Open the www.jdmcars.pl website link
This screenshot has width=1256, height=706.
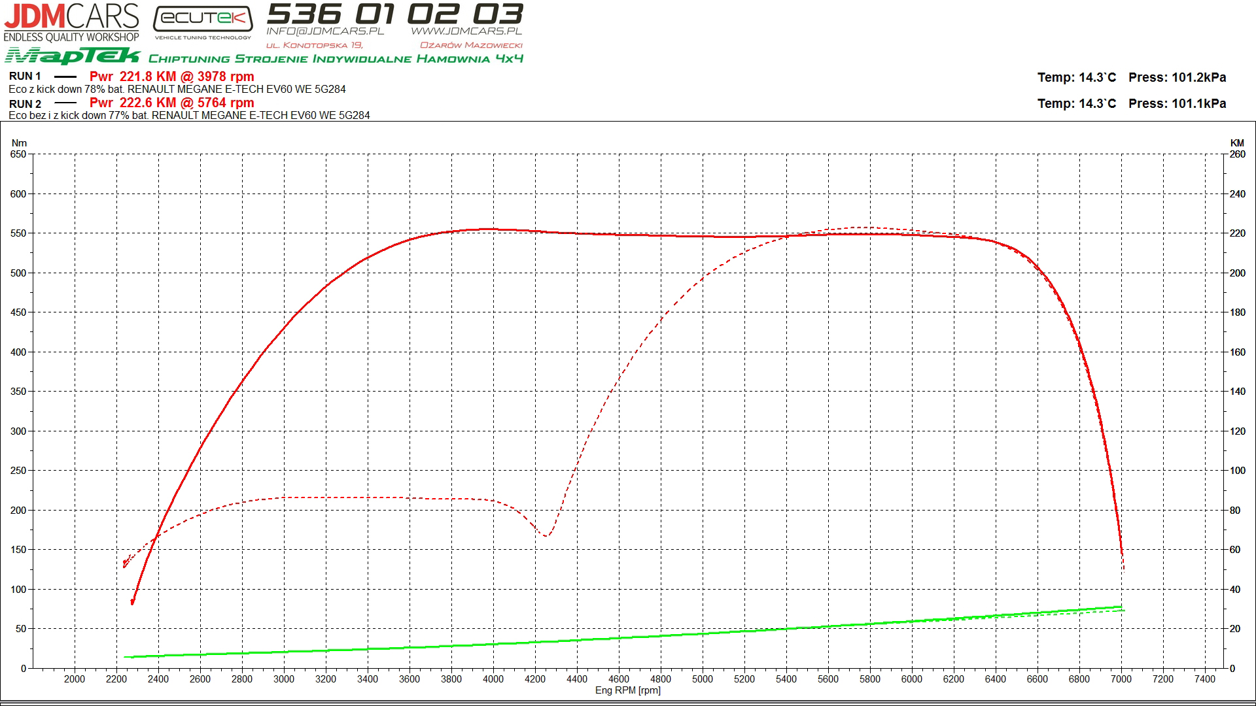[466, 31]
